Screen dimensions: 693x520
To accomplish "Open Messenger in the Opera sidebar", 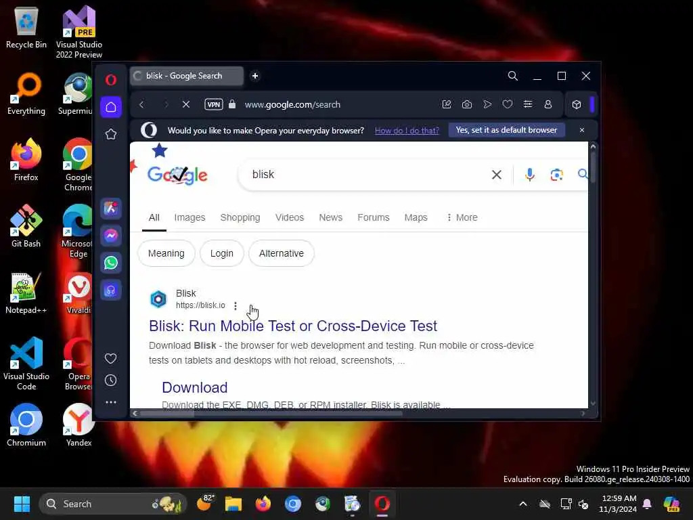I will [x=110, y=235].
